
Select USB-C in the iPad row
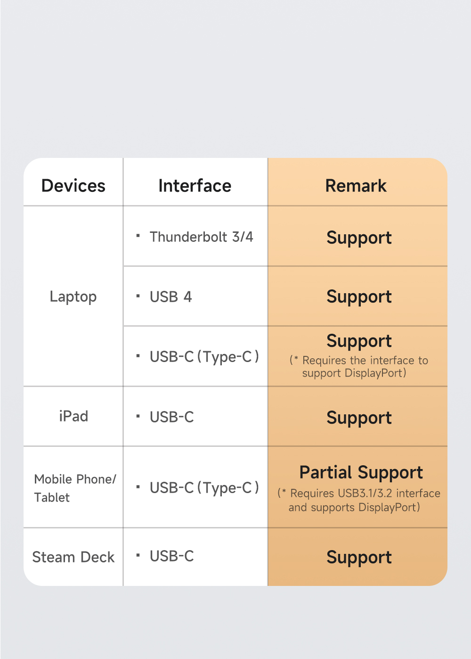pos(171,417)
